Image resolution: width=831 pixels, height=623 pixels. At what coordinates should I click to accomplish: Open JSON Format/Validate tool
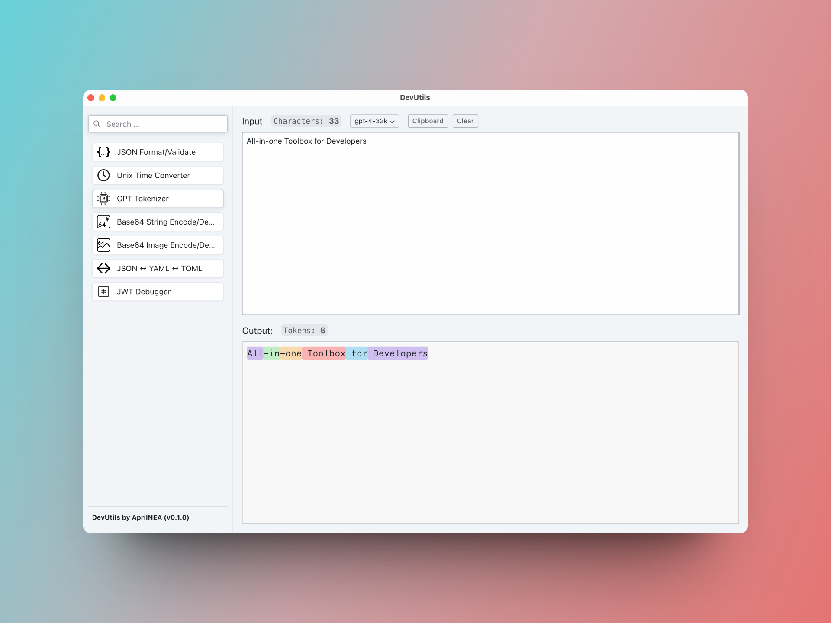click(x=158, y=152)
